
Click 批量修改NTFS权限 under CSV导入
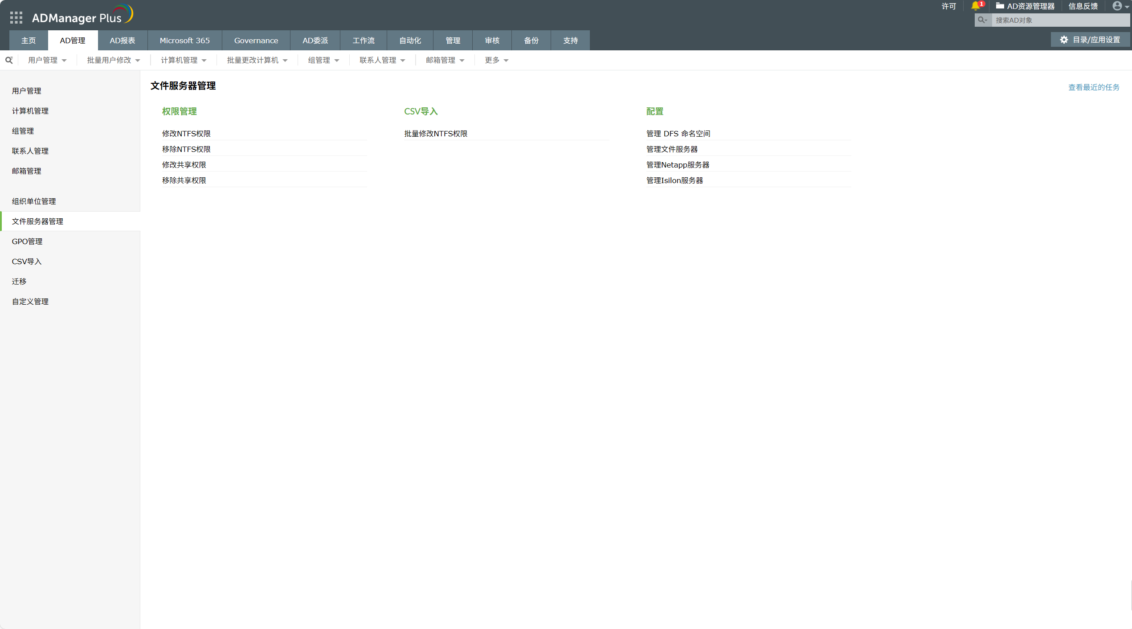435,134
